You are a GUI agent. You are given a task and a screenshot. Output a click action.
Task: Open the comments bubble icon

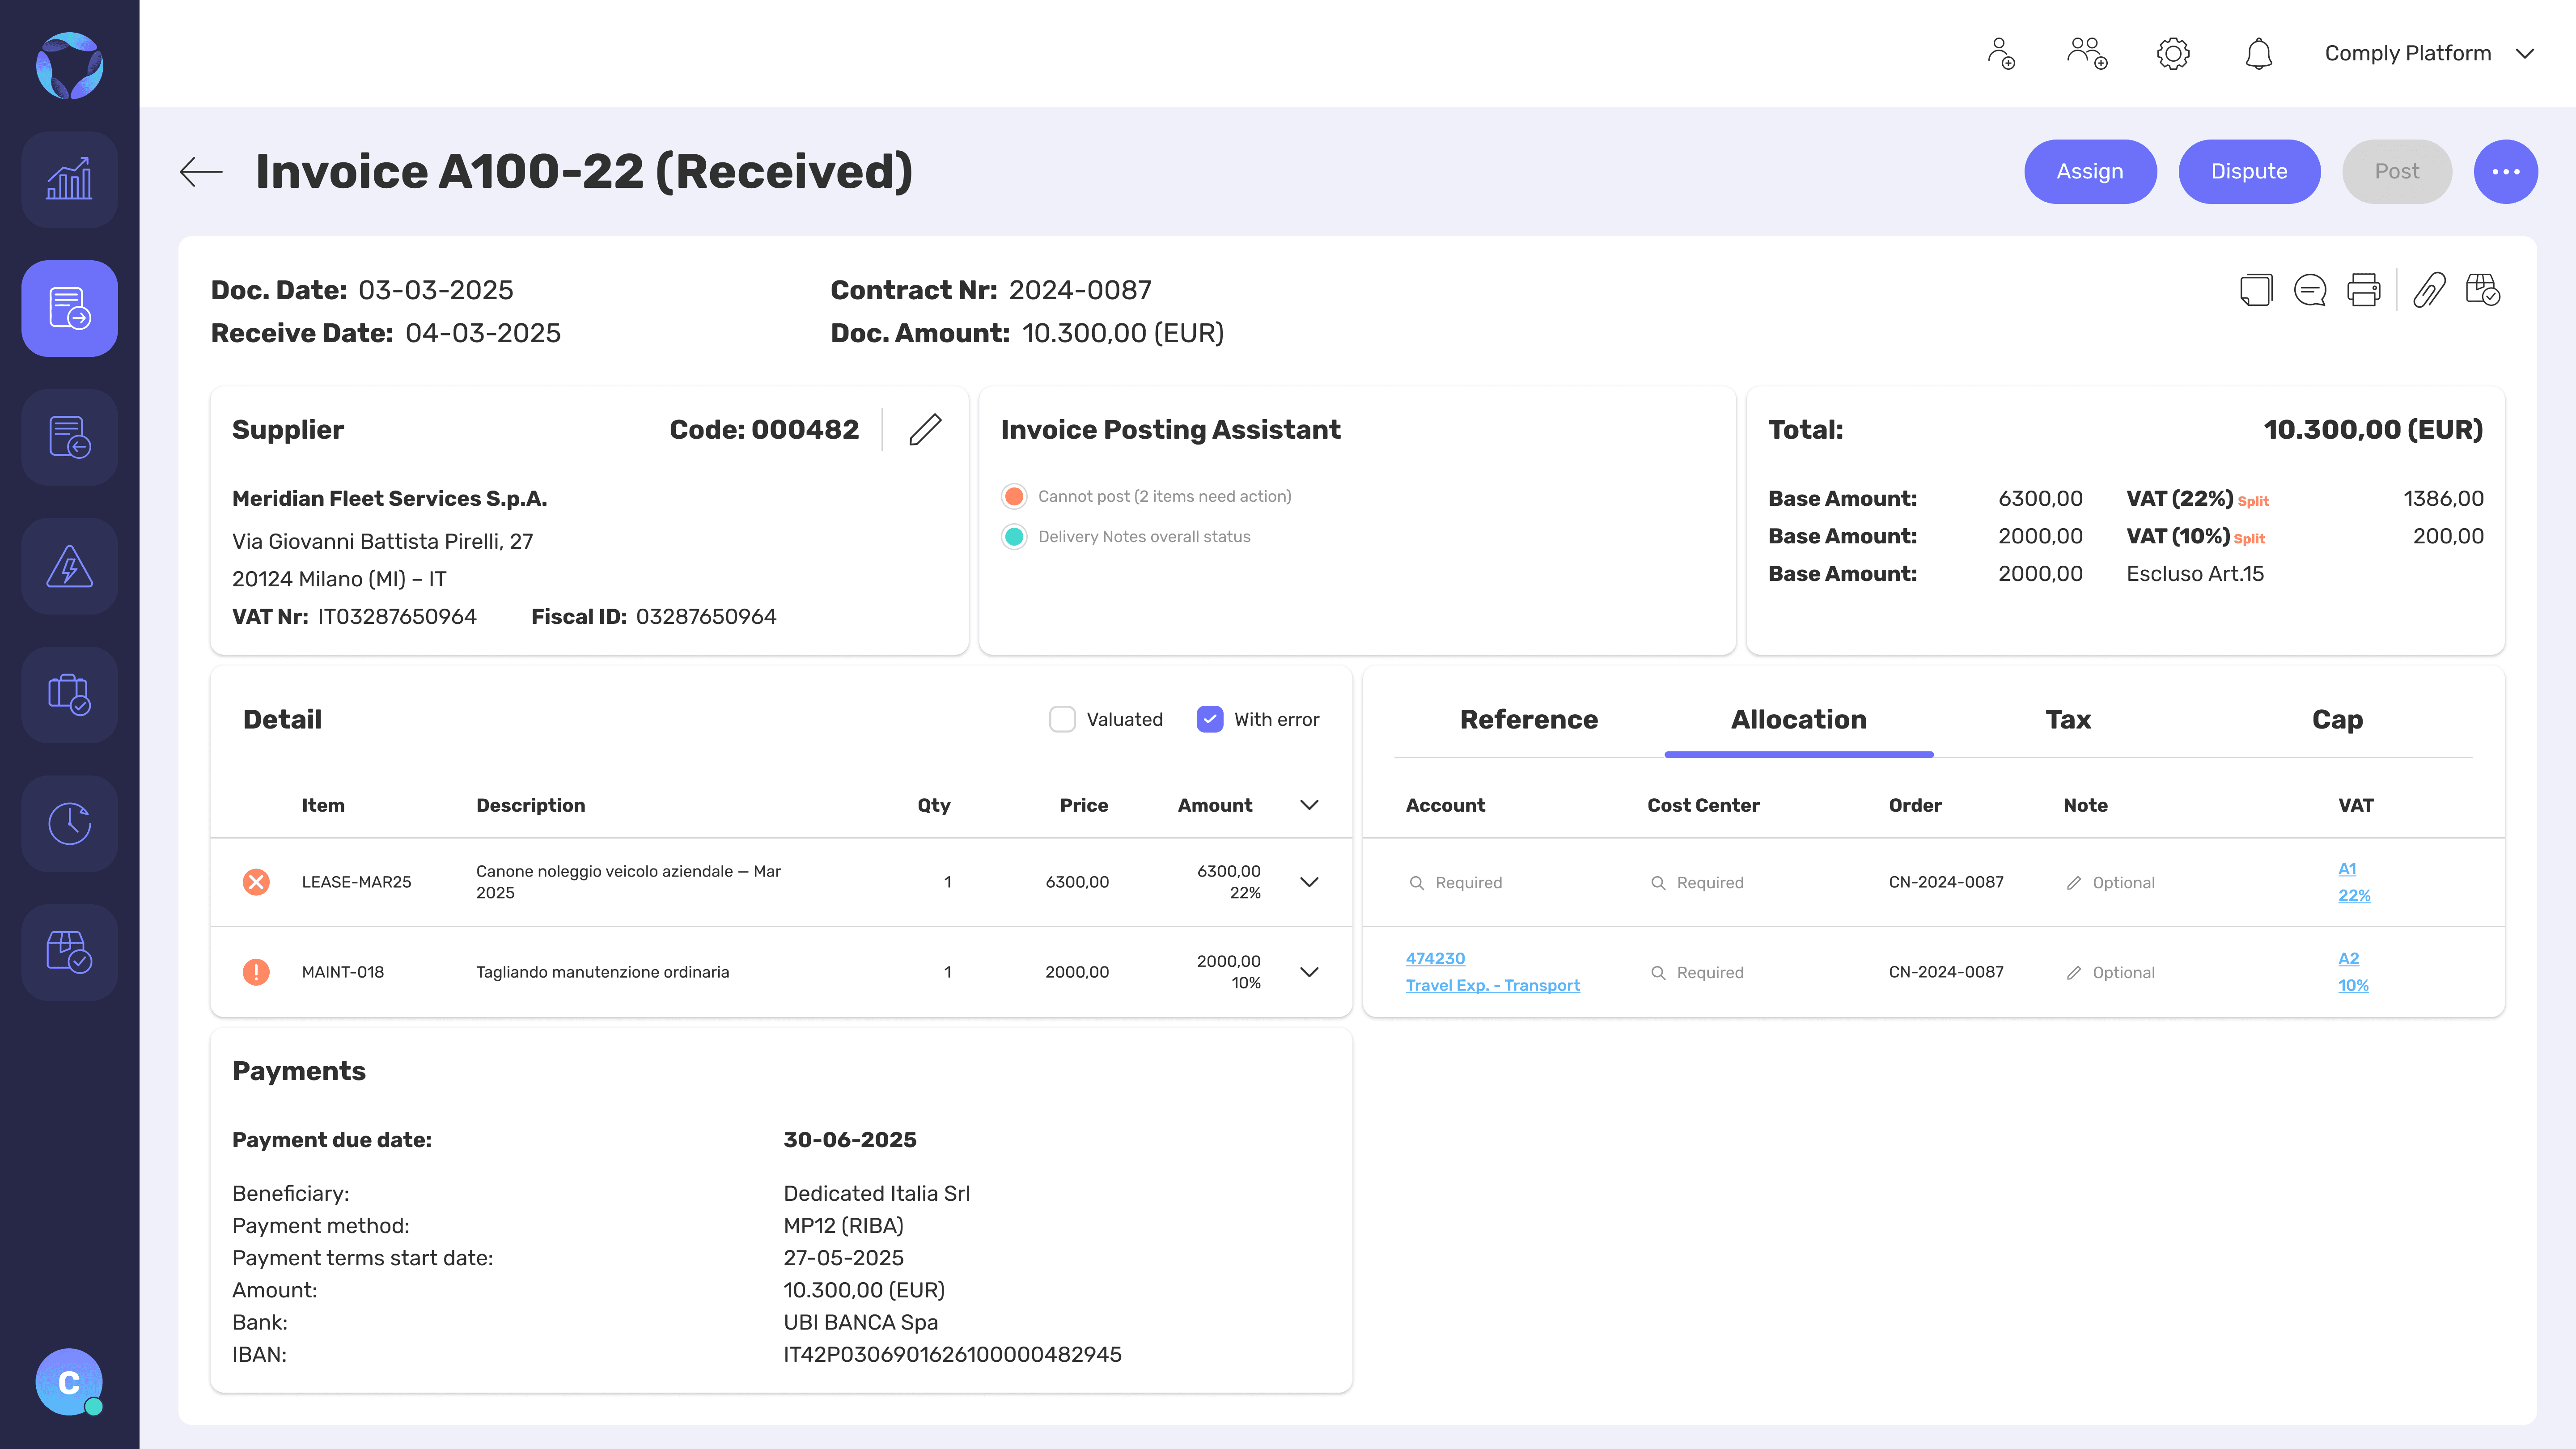pos(2310,290)
